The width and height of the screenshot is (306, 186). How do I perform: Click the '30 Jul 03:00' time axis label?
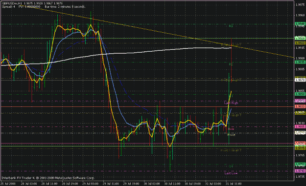[x=152, y=184]
